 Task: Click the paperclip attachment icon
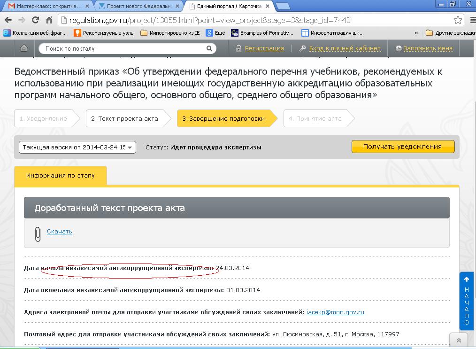point(38,233)
